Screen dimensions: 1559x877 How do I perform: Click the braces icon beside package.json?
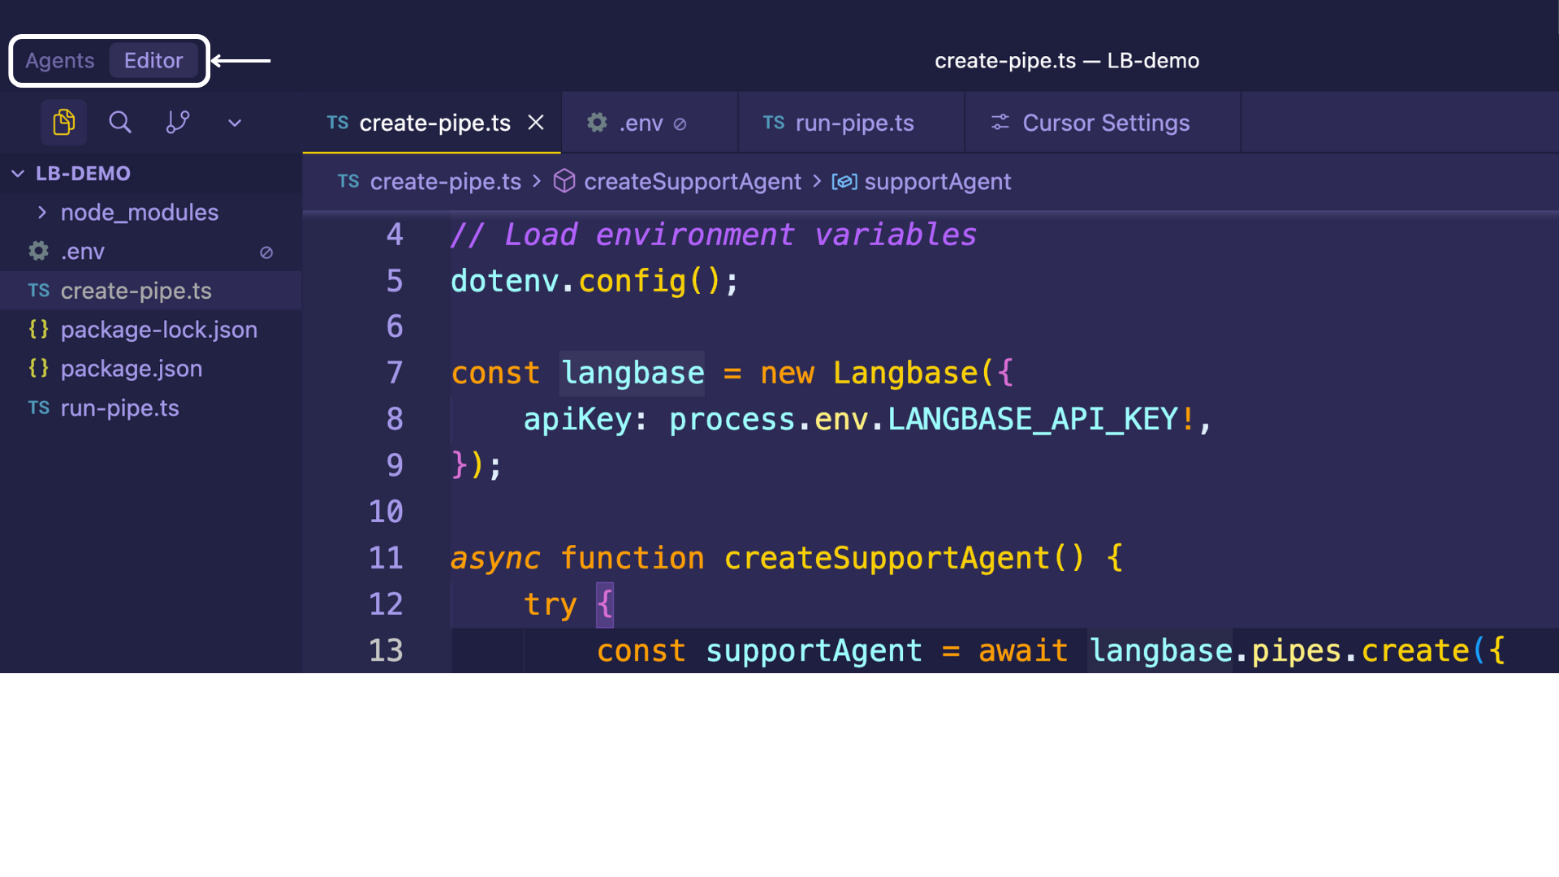[x=38, y=369]
